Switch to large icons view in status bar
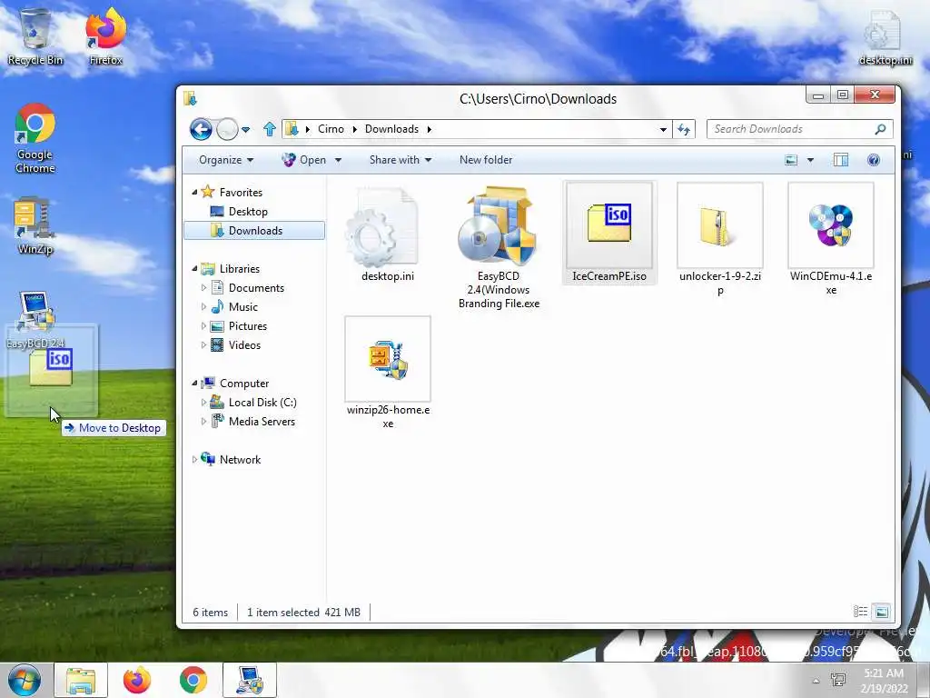 pos(881,612)
